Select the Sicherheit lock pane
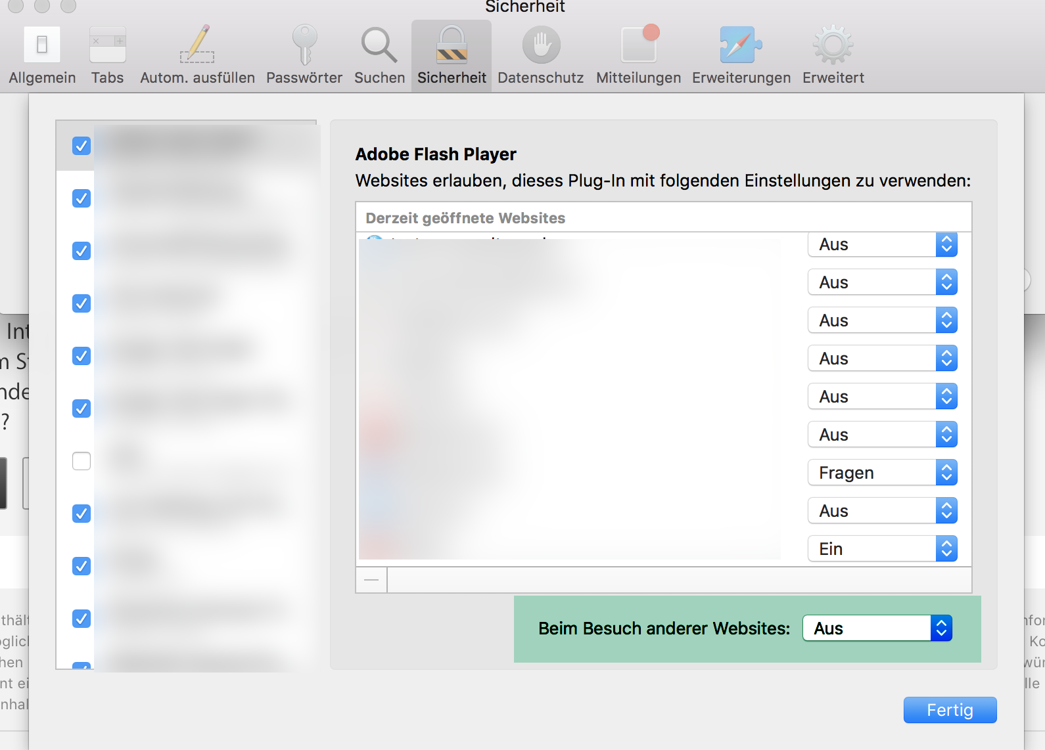Screen dimensions: 1045x750 point(452,56)
